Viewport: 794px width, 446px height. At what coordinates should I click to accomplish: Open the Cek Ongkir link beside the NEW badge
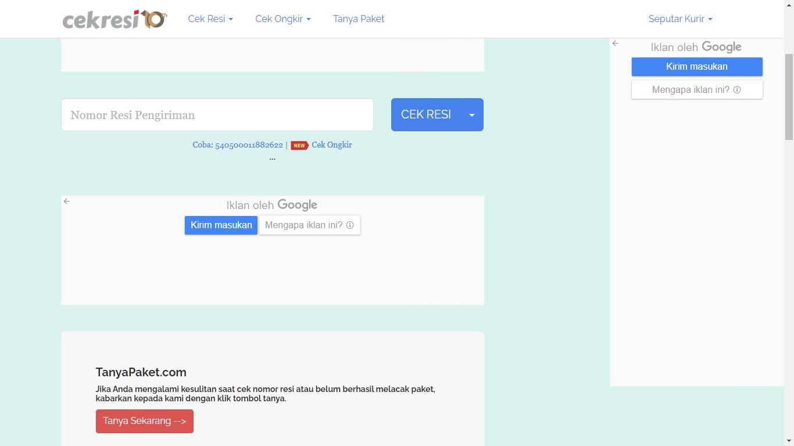pyautogui.click(x=332, y=145)
